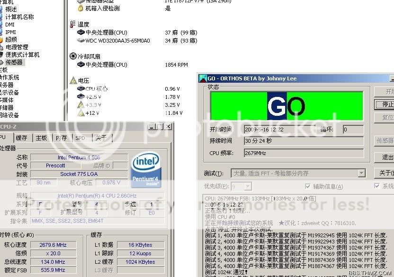
Task: Select 电源管理 in the left tree
Action: 17,47
